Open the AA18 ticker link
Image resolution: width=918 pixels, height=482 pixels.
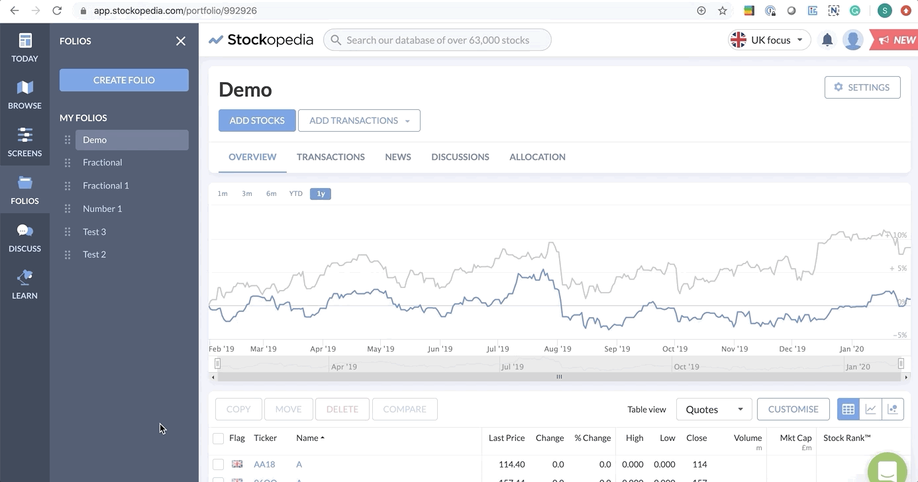[264, 464]
